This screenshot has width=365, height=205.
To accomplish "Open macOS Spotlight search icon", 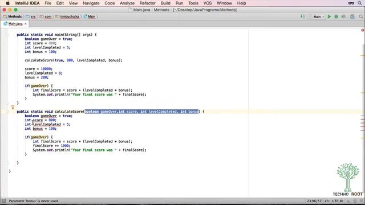I will pyautogui.click(x=360, y=3).
